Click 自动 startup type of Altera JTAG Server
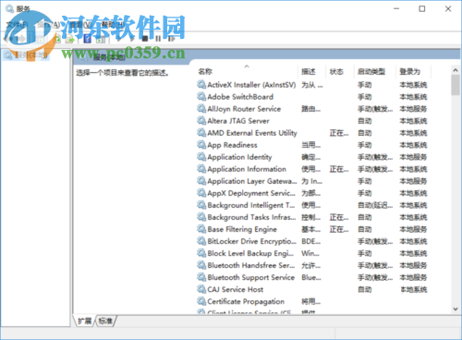 point(365,121)
